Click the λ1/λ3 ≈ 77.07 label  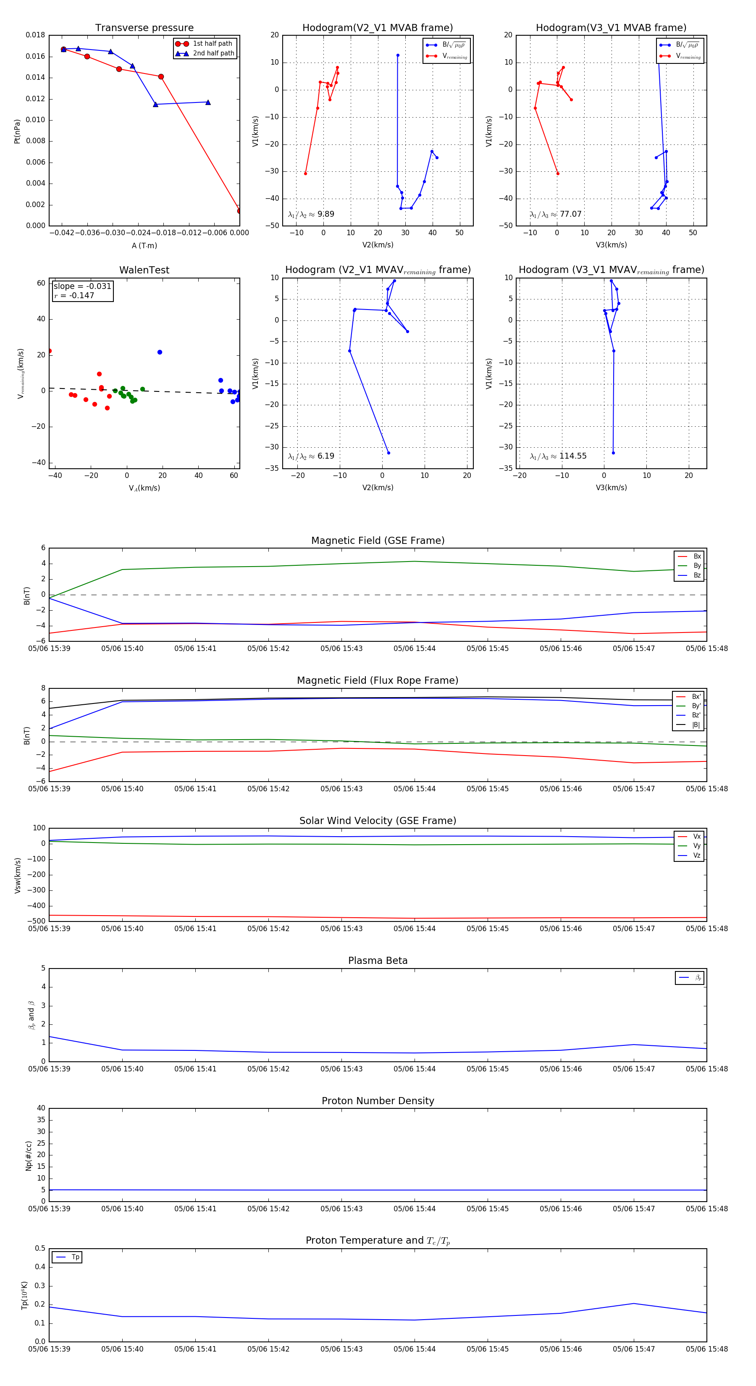point(556,214)
